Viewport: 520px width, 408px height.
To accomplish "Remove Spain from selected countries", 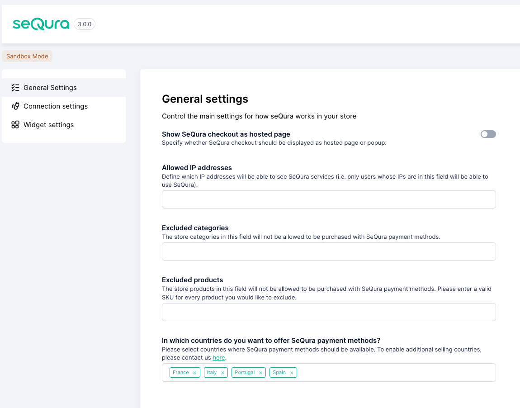I will point(292,373).
